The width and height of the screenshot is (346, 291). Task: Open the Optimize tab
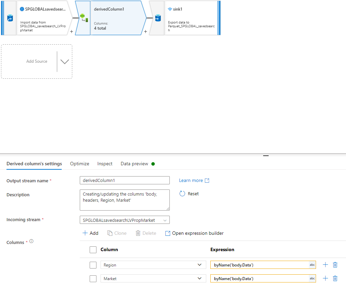(x=80, y=164)
